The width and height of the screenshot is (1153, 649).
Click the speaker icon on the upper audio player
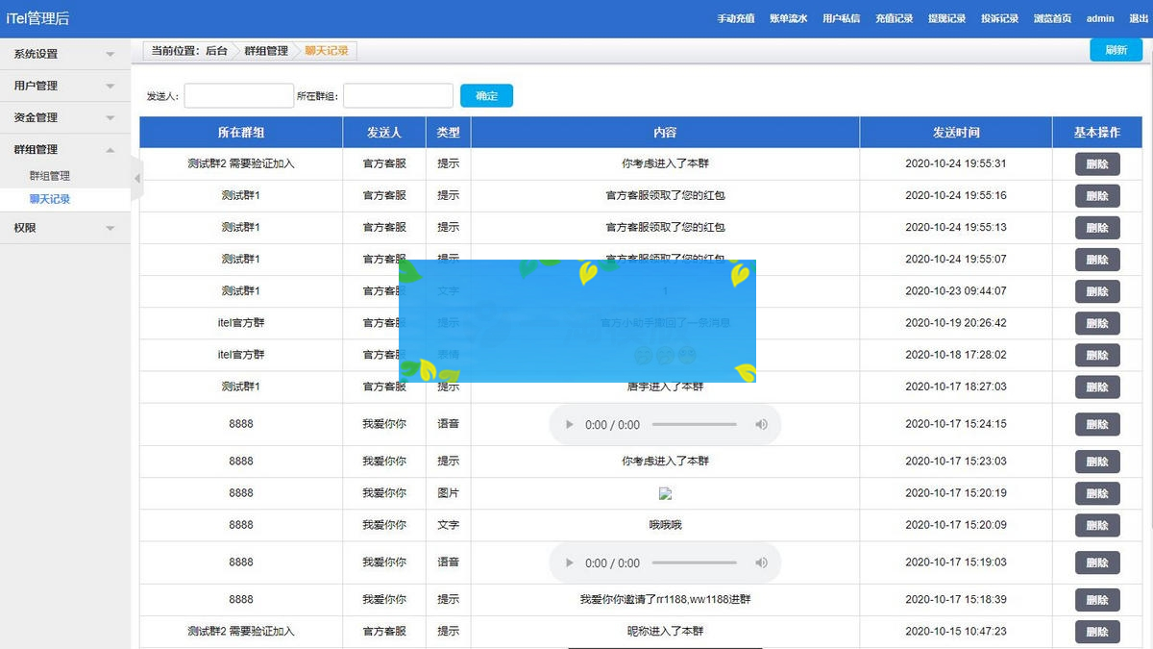pos(762,424)
